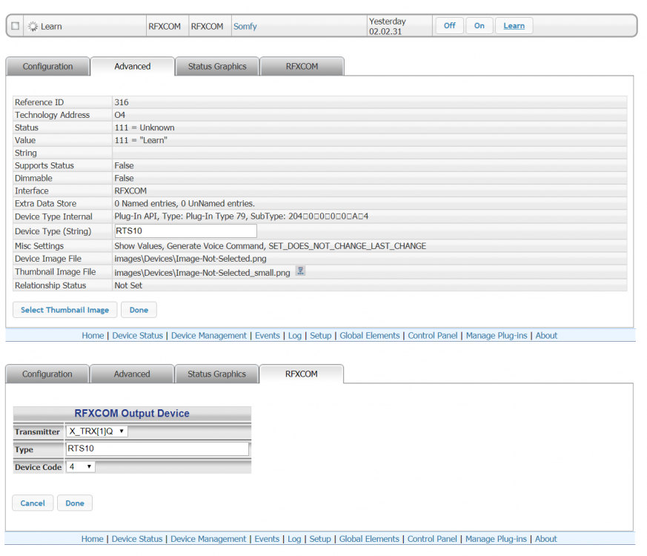Image resolution: width=647 pixels, height=556 pixels.
Task: Open the Transmitter dropdown
Action: point(96,431)
